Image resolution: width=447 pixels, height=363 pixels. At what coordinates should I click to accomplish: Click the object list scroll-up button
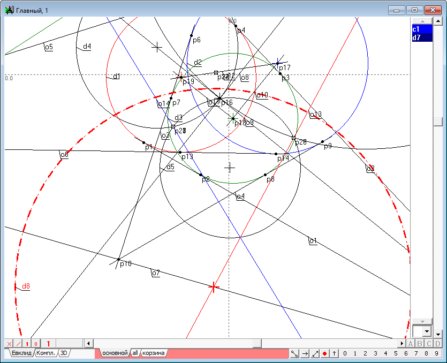tap(422, 21)
